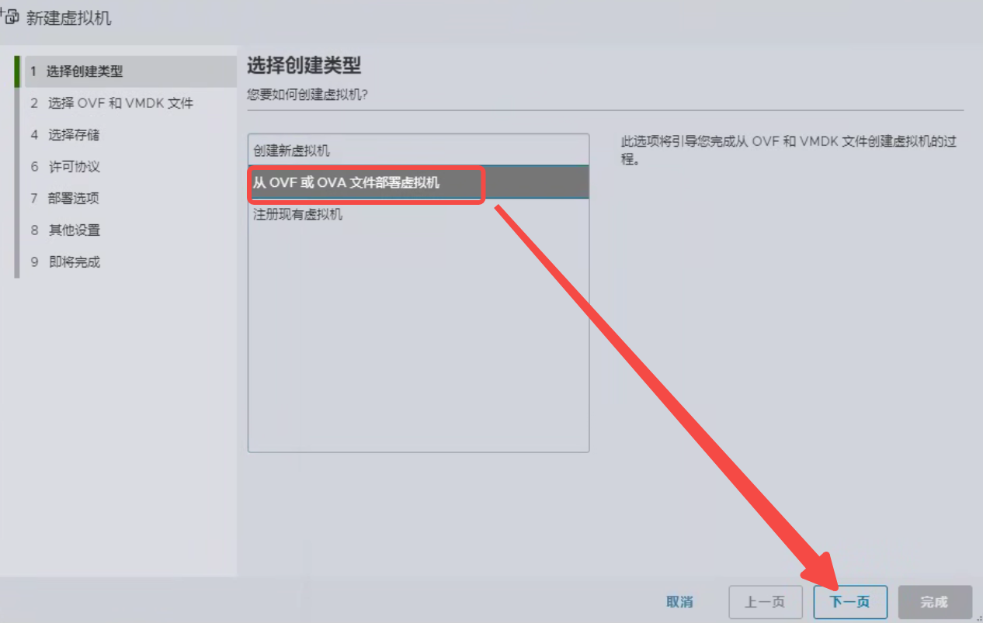This screenshot has height=623, width=983.
Task: Go to step 9 即将完成
Action: 74,262
